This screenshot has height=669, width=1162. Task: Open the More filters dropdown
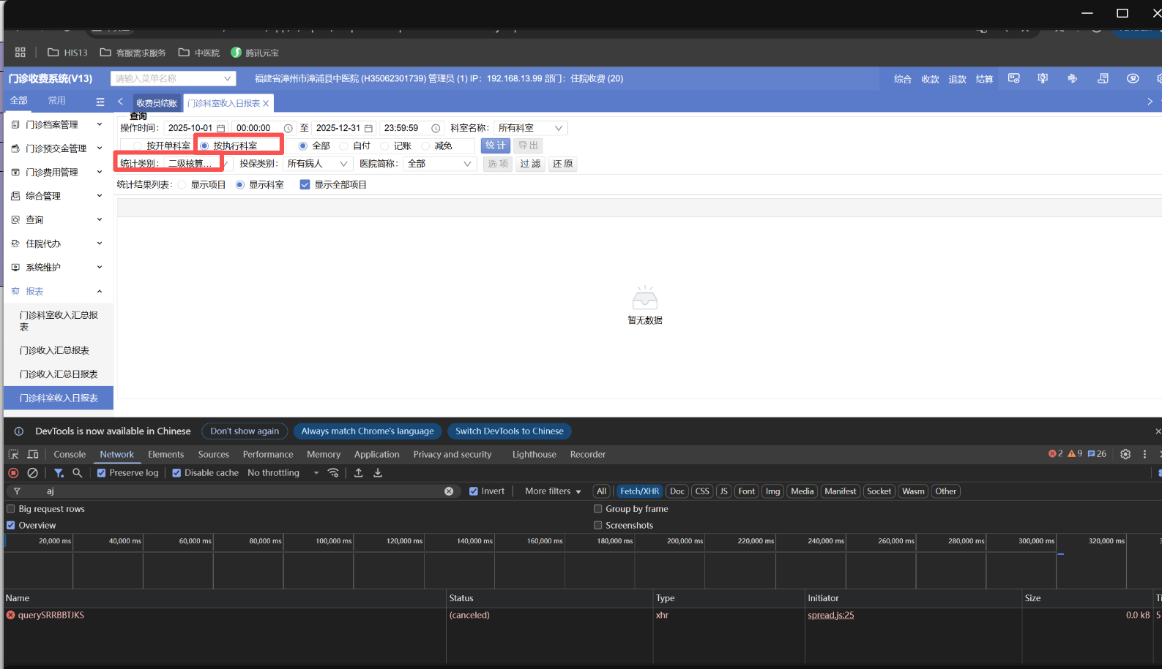coord(552,491)
